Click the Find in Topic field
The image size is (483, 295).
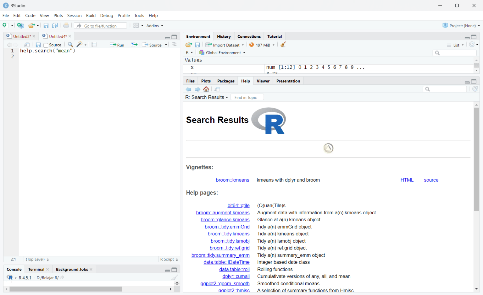tap(247, 97)
